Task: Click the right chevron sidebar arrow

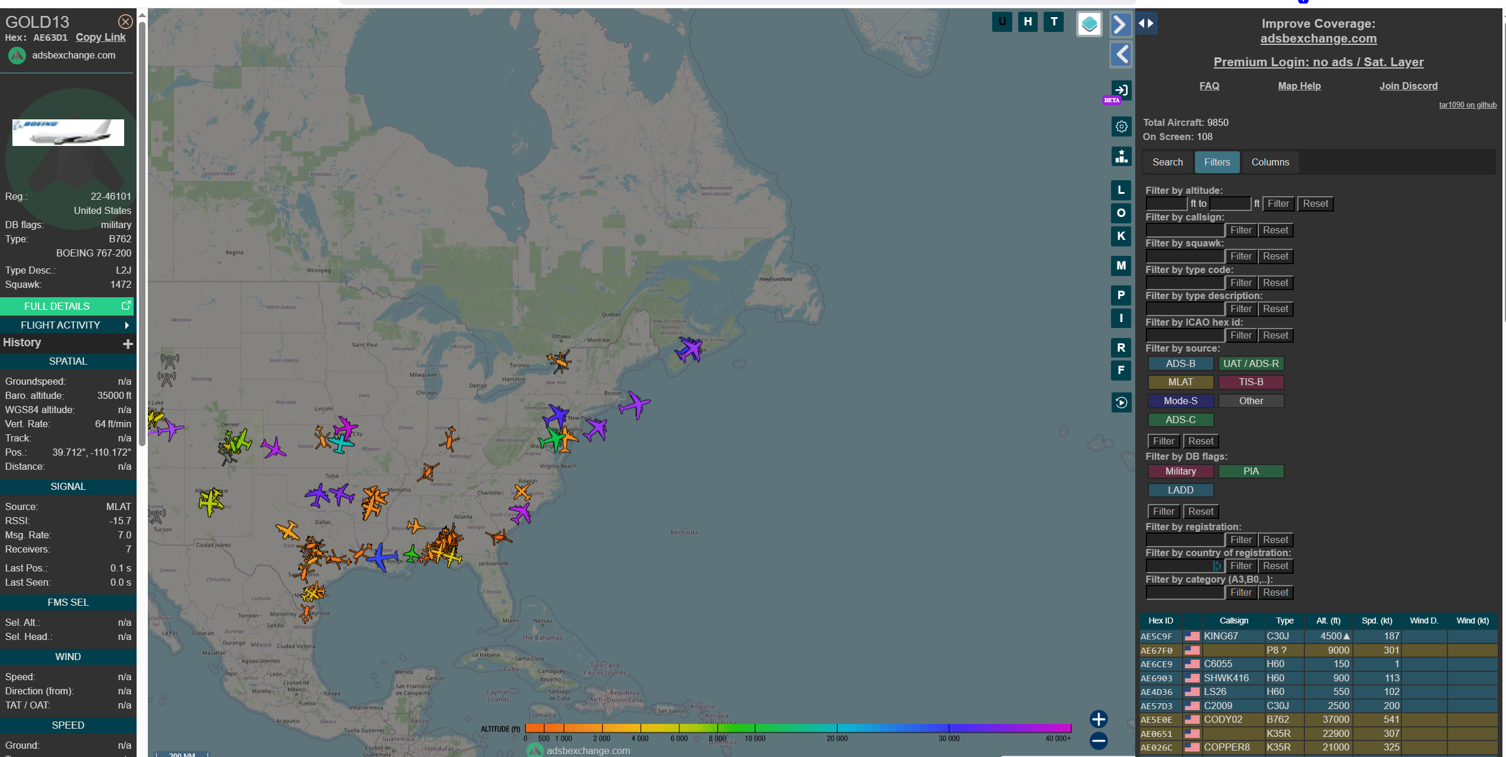Action: pyautogui.click(x=1120, y=24)
